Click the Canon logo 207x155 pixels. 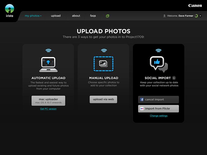(x=195, y=6)
